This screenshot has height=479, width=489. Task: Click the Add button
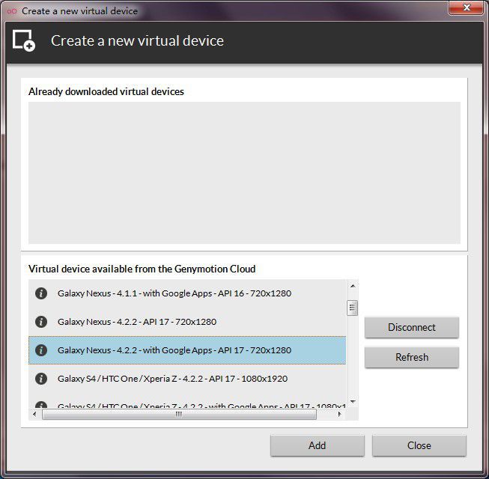[x=317, y=445]
